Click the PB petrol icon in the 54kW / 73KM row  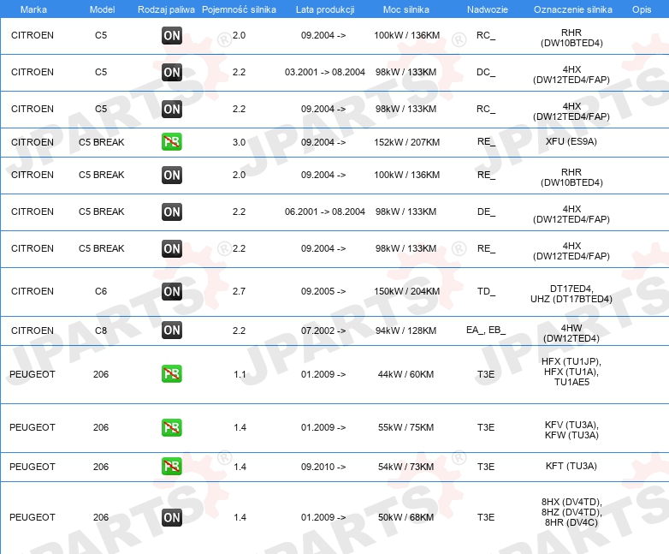click(172, 466)
